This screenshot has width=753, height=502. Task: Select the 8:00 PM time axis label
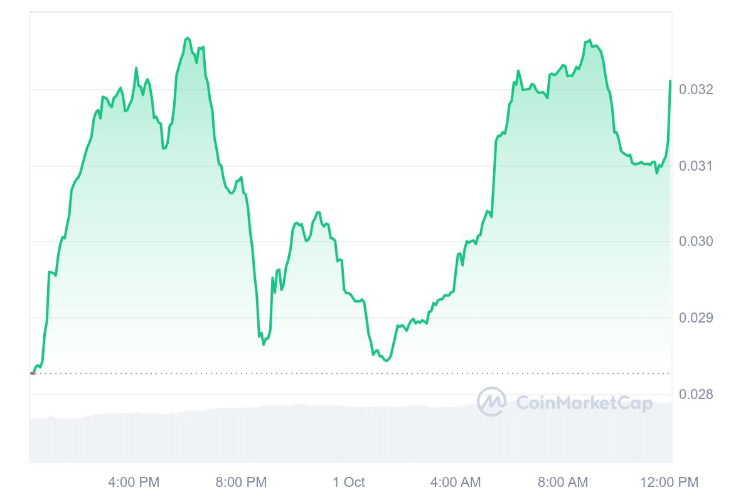[x=241, y=482]
